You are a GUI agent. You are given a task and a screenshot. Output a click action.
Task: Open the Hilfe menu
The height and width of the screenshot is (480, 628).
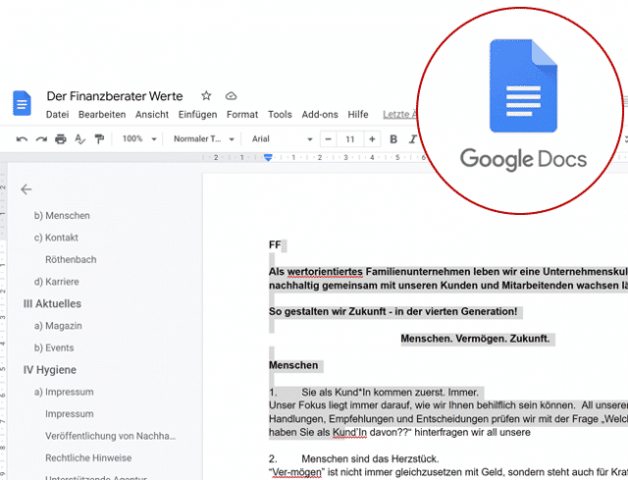pos(358,115)
